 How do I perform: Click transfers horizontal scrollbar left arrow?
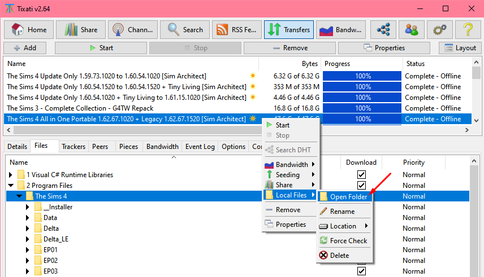click(x=8, y=130)
